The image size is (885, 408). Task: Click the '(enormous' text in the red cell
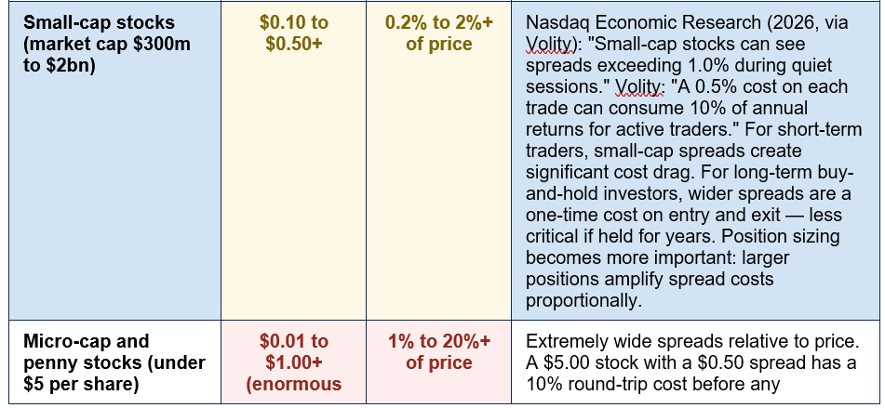pyautogui.click(x=293, y=385)
